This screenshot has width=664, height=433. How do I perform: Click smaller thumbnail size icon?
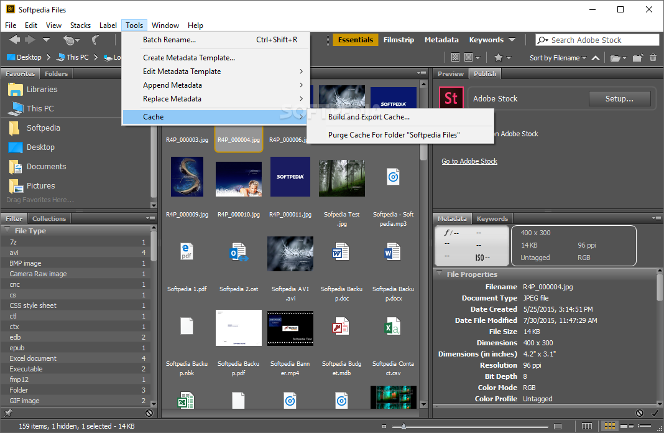[384, 426]
